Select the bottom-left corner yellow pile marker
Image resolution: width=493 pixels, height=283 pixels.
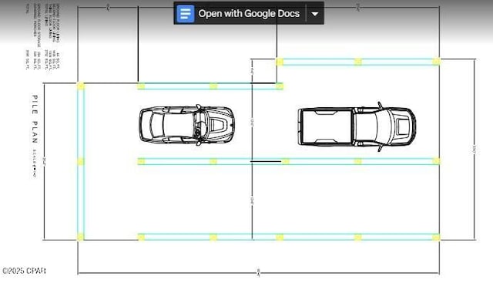click(80, 237)
